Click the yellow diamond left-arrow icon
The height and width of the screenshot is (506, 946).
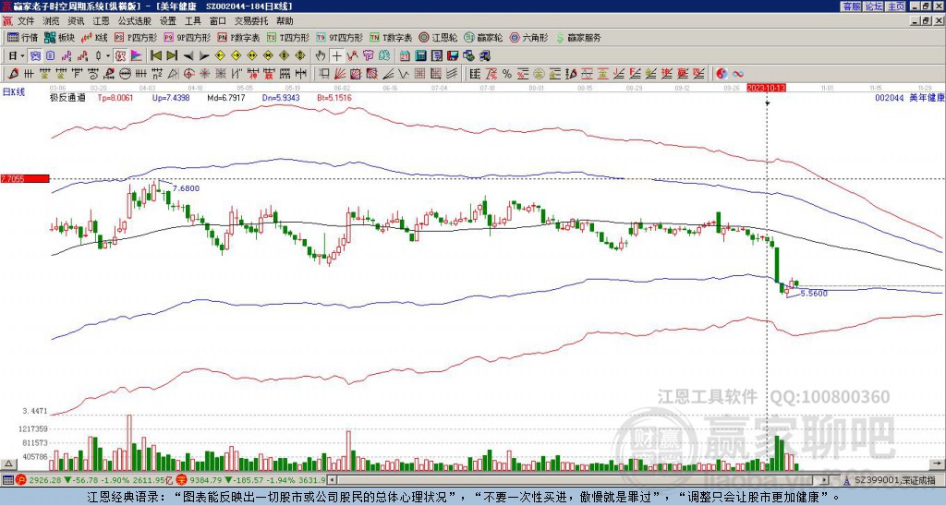pos(220,55)
